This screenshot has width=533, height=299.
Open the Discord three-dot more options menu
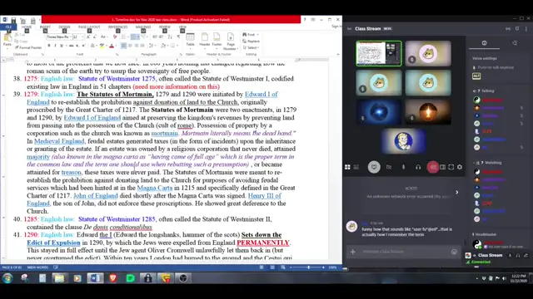click(526, 29)
